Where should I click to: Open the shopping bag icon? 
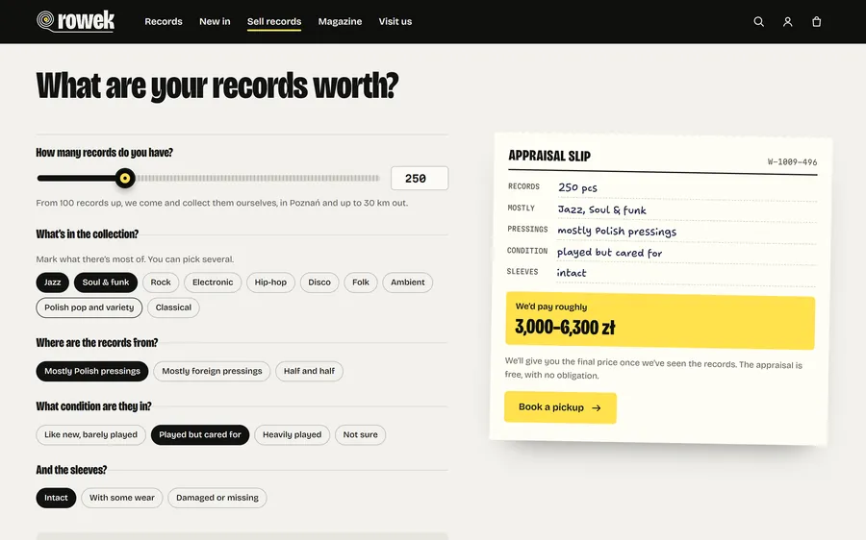point(816,21)
